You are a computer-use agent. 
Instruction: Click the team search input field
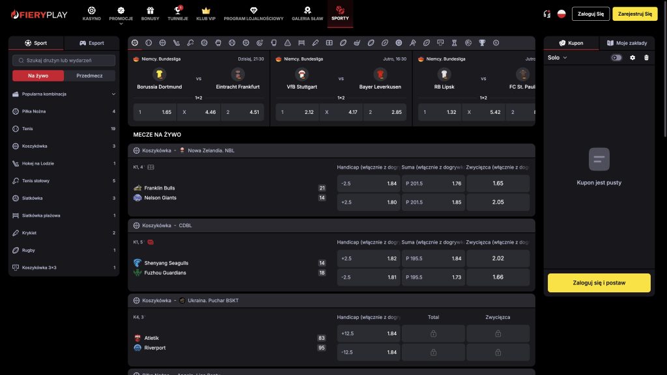tap(64, 61)
